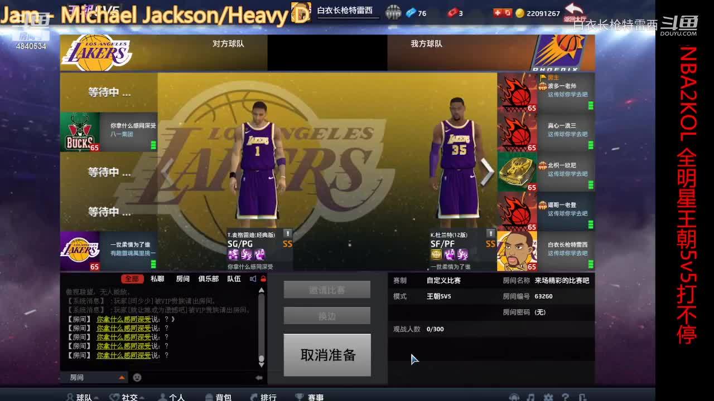Click the 邀请比赛 button
The width and height of the screenshot is (714, 401).
tap(327, 290)
